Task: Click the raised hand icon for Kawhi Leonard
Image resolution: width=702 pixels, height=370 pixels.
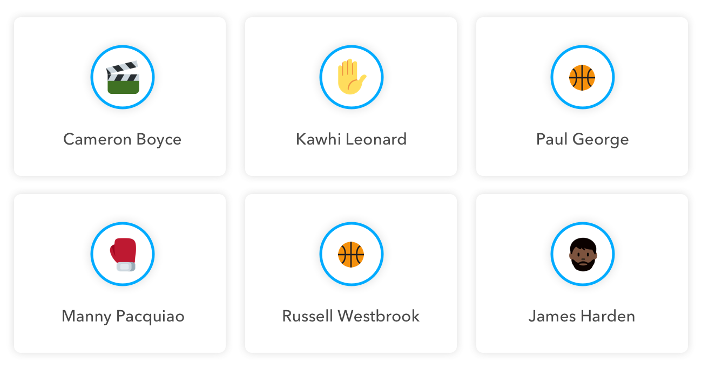Action: 352,77
